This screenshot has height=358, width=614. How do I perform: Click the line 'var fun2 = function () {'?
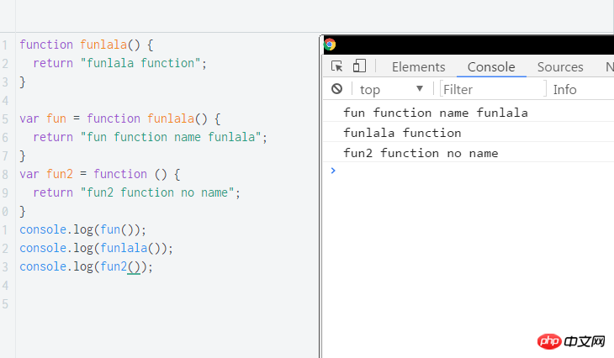coord(100,174)
